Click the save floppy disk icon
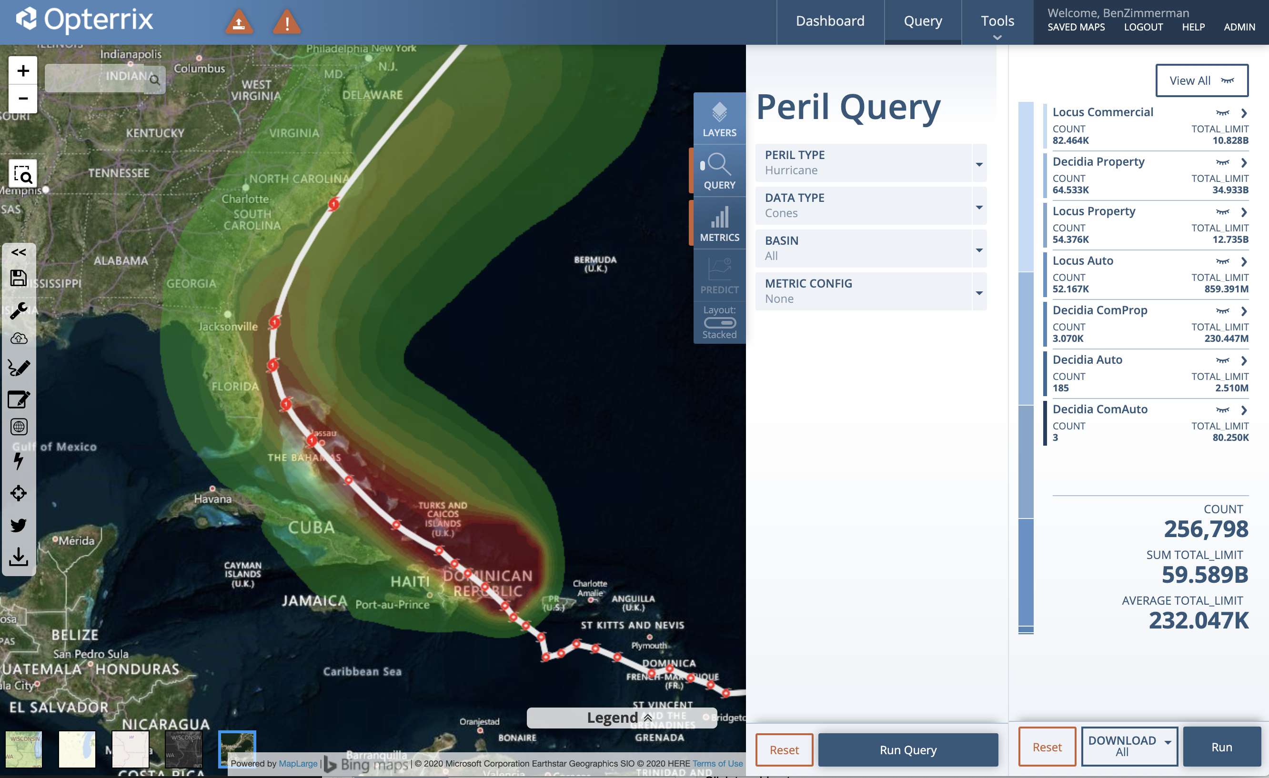Screen dimensions: 1269x778 point(19,278)
